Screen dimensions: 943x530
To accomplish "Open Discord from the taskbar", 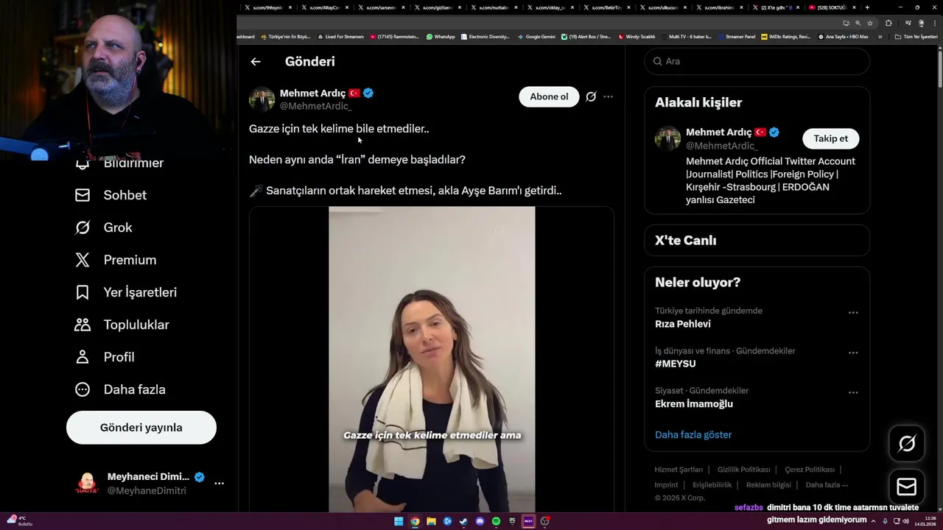I will coord(480,521).
